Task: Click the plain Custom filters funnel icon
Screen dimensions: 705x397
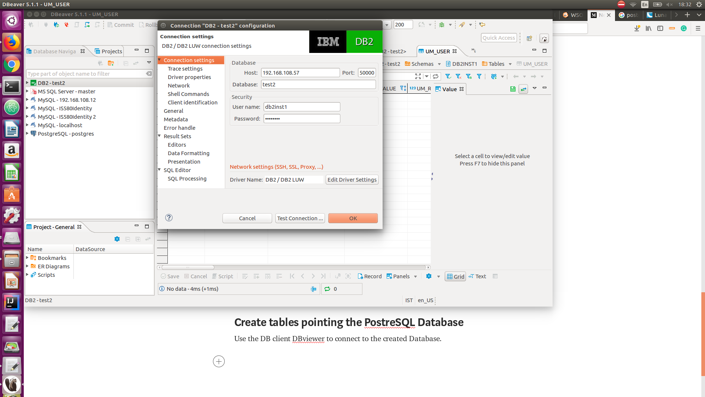Action: (479, 76)
